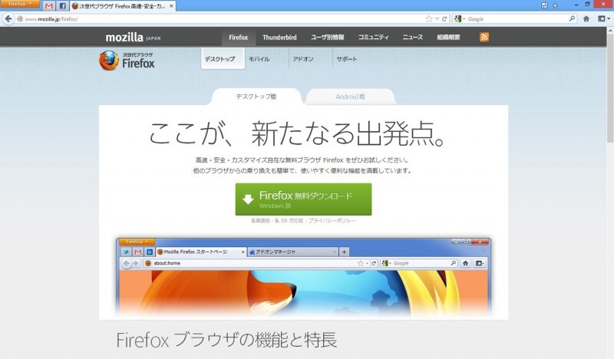Viewport: 614px width, 359px height.
Task: Open ニュース navigation item
Action: click(413, 37)
